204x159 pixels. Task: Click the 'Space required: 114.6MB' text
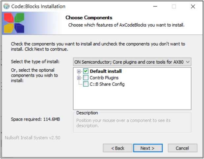[x=36, y=119]
